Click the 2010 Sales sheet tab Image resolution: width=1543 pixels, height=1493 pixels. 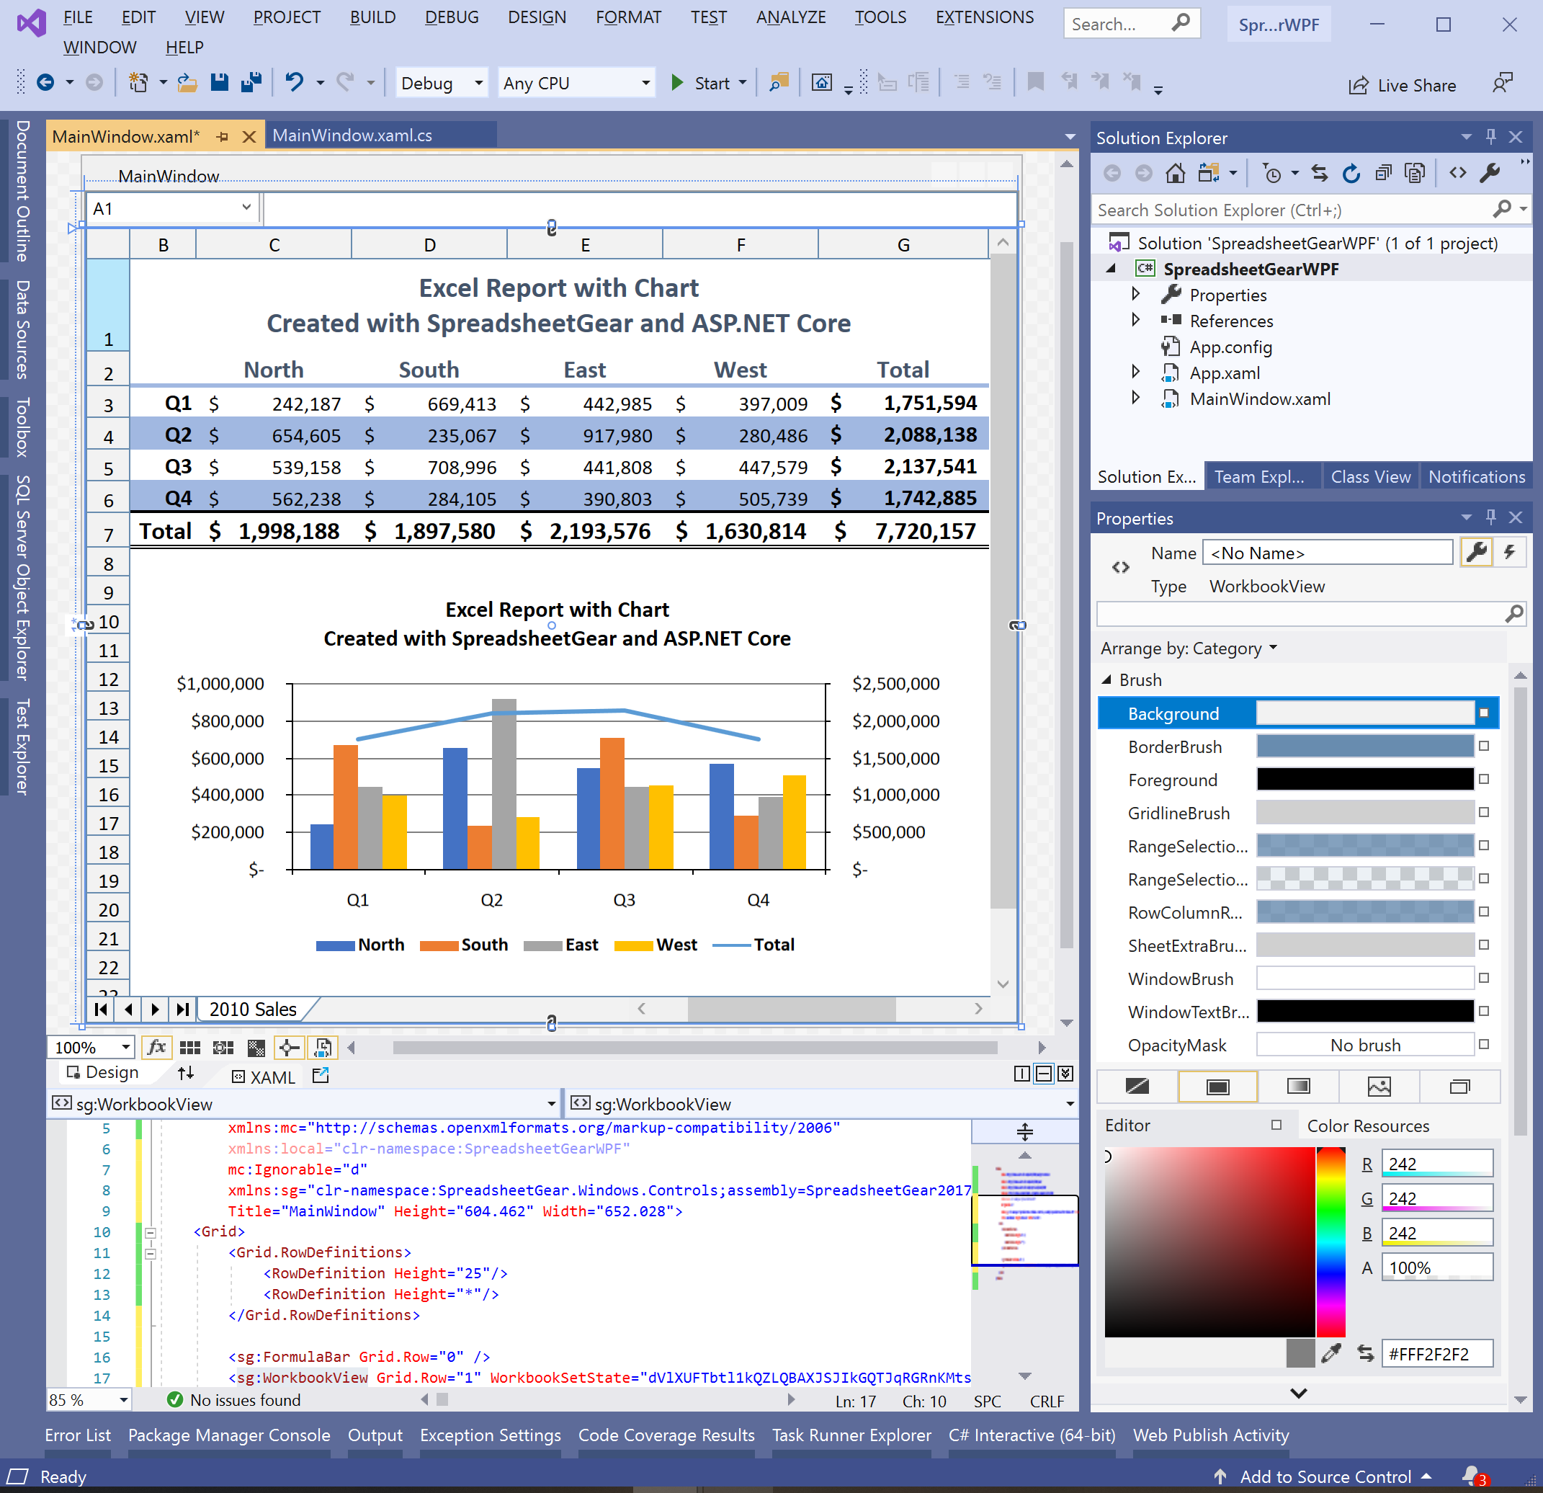click(x=253, y=1009)
